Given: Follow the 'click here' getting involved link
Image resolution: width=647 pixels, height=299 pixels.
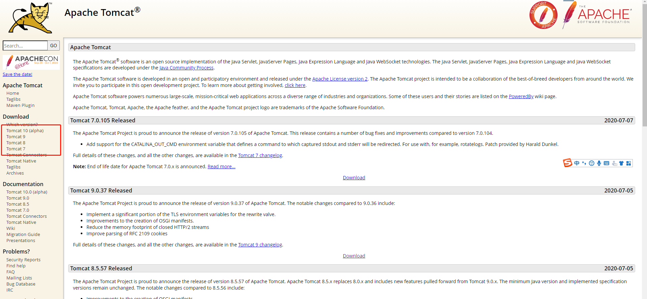Looking at the screenshot, I should (x=295, y=85).
